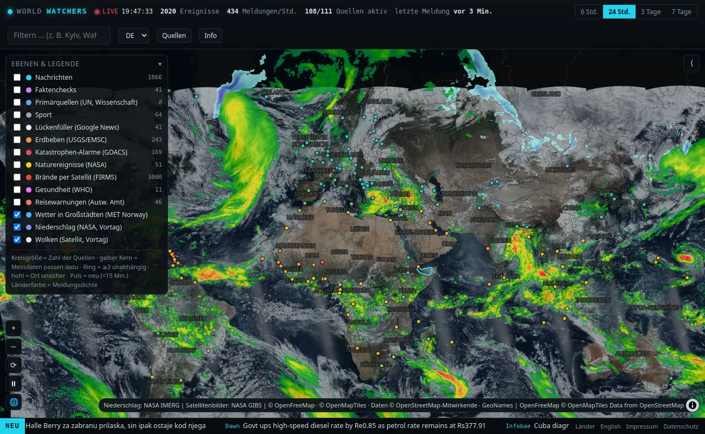Enable Katastrophen-Alarme (GDACS) checkbox

coord(17,152)
